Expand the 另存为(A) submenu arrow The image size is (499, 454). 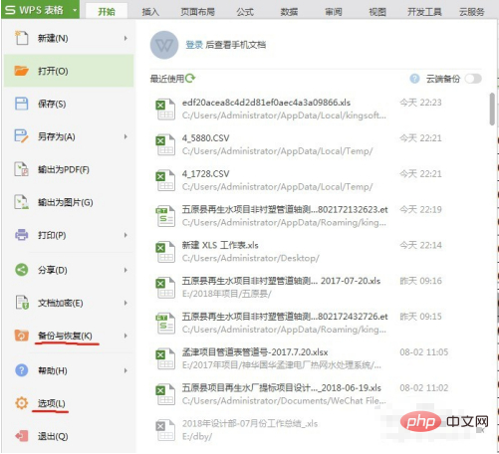coord(125,136)
